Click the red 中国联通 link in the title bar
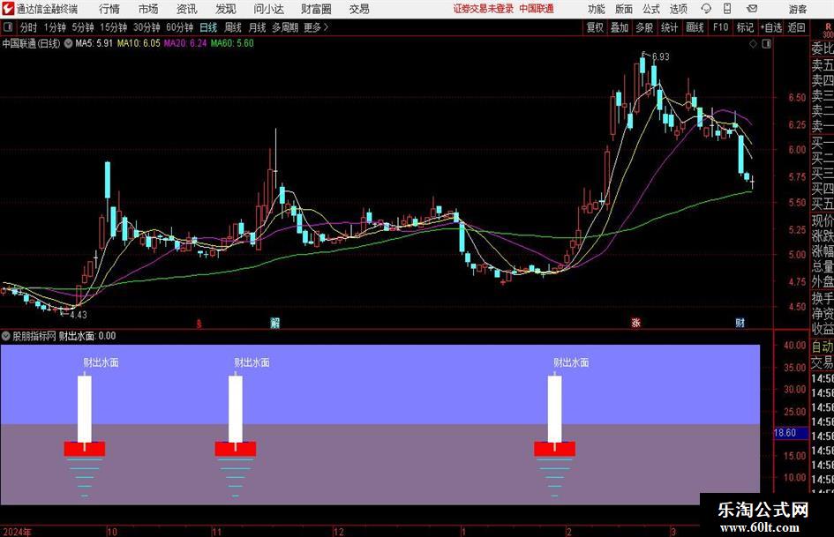The width and height of the screenshot is (834, 537). click(537, 9)
